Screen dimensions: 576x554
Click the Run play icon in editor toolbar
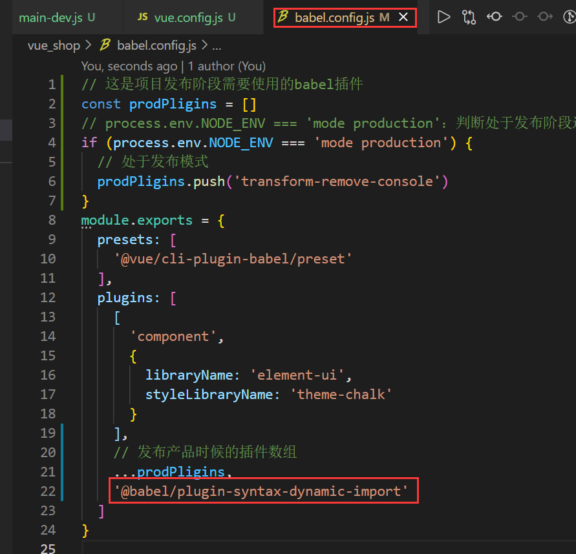coord(443,17)
